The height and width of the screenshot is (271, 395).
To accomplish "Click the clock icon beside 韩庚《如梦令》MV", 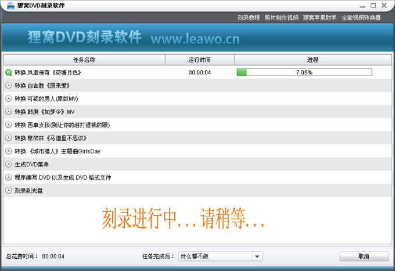I will (8, 112).
